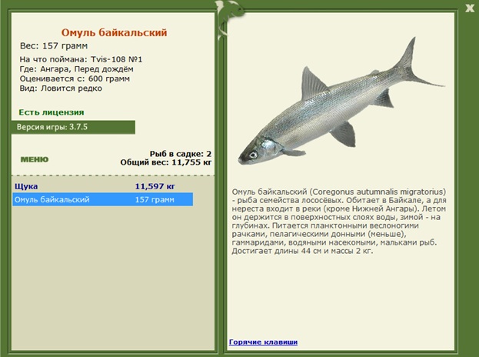Select Щука in the keepnet list
479x357 pixels.
pos(26,186)
